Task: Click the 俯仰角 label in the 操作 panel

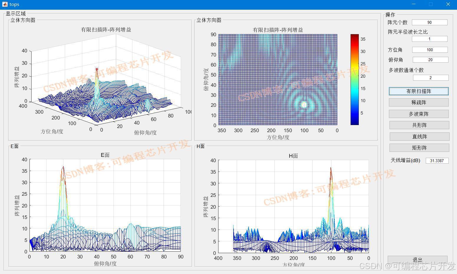Action: [396, 60]
